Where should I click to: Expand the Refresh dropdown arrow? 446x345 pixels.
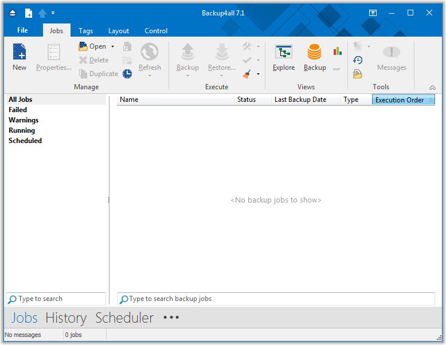[x=150, y=76]
